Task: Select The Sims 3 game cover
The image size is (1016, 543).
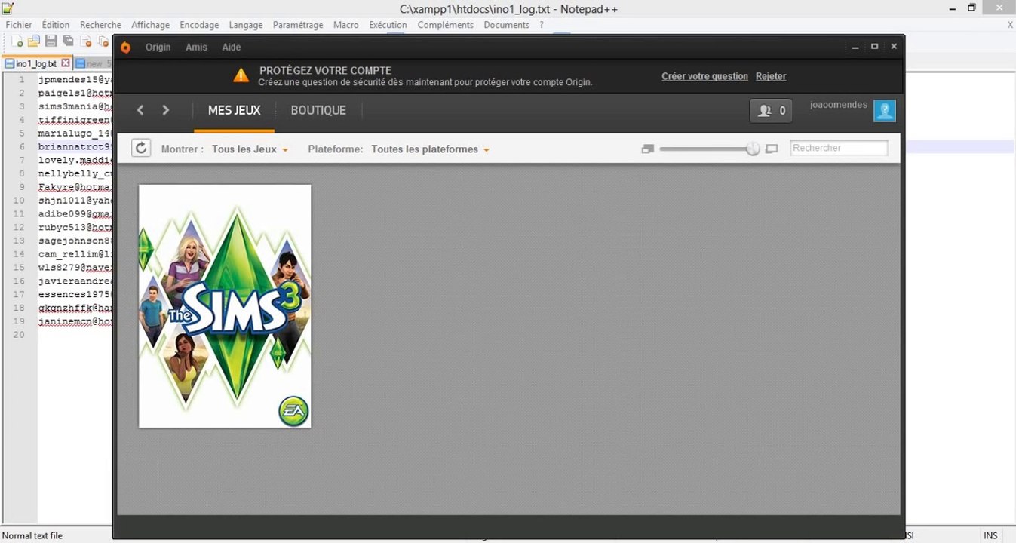Action: [x=225, y=306]
